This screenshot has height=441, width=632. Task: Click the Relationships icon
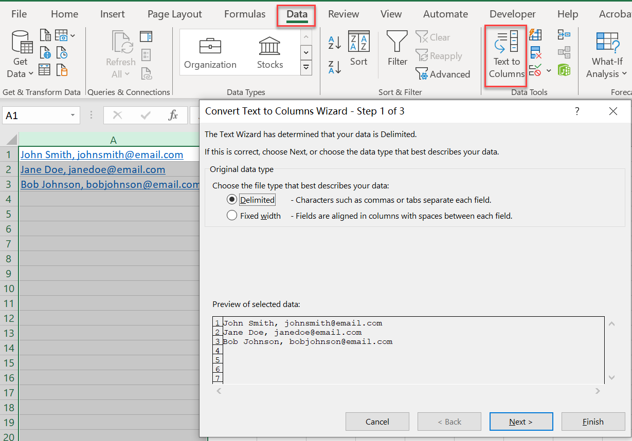click(564, 52)
